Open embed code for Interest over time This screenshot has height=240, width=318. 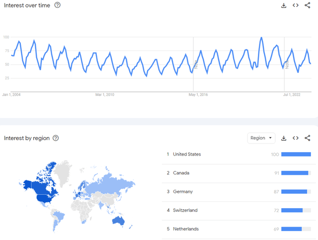pyautogui.click(x=296, y=5)
